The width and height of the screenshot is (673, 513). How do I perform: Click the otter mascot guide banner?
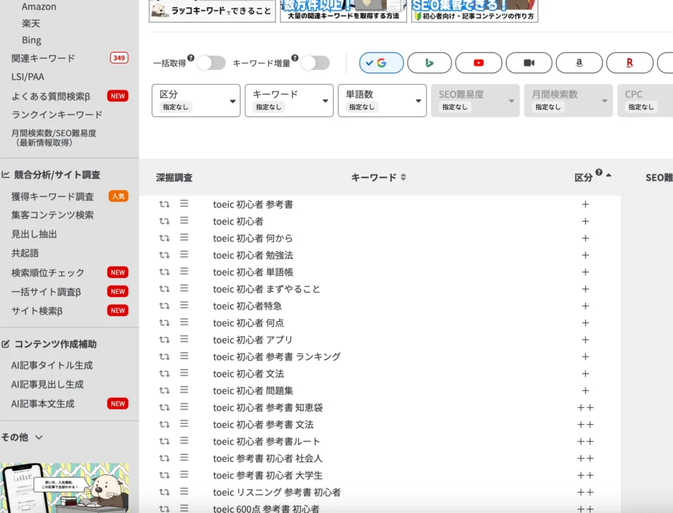[69, 485]
